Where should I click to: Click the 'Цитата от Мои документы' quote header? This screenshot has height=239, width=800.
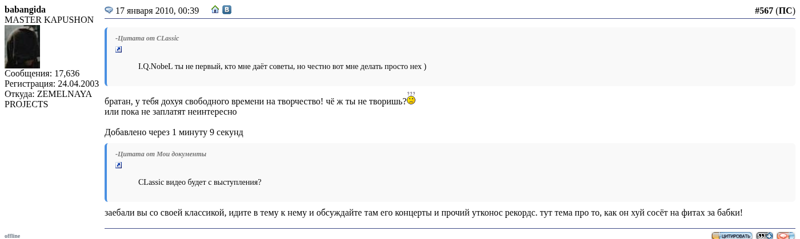(161, 154)
